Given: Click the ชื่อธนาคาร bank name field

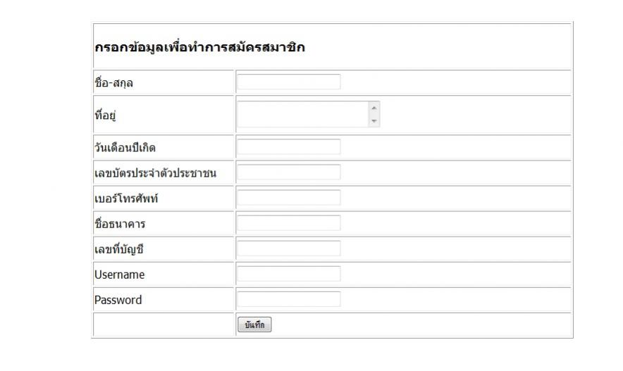Looking at the screenshot, I should pyautogui.click(x=288, y=223).
